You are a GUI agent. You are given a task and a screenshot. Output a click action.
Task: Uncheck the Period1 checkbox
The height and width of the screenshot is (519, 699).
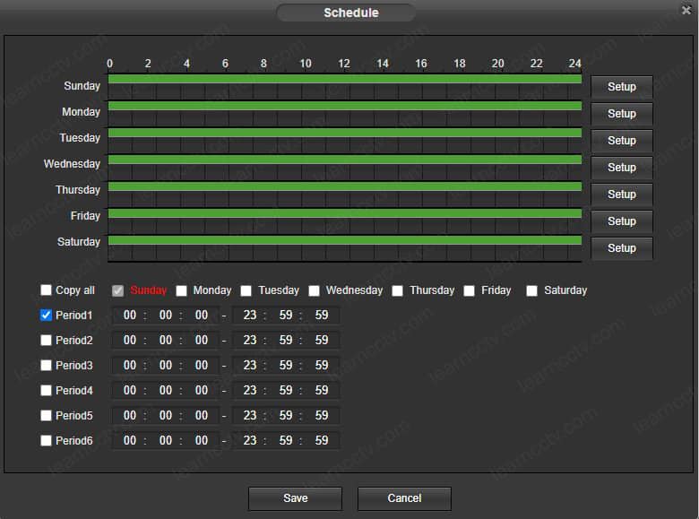point(47,316)
